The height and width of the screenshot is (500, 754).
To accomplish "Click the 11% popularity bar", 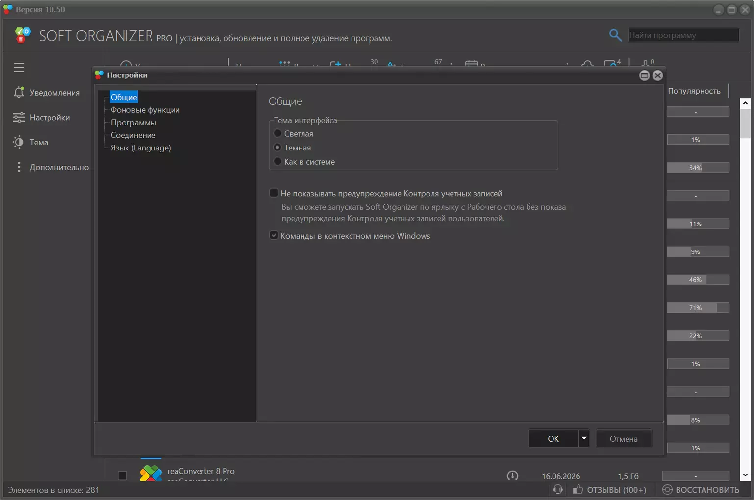I will (698, 224).
